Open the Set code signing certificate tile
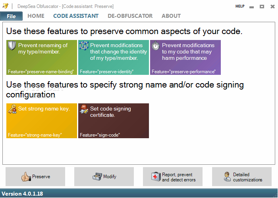Screen dimensions: 278x198 [x=114, y=121]
